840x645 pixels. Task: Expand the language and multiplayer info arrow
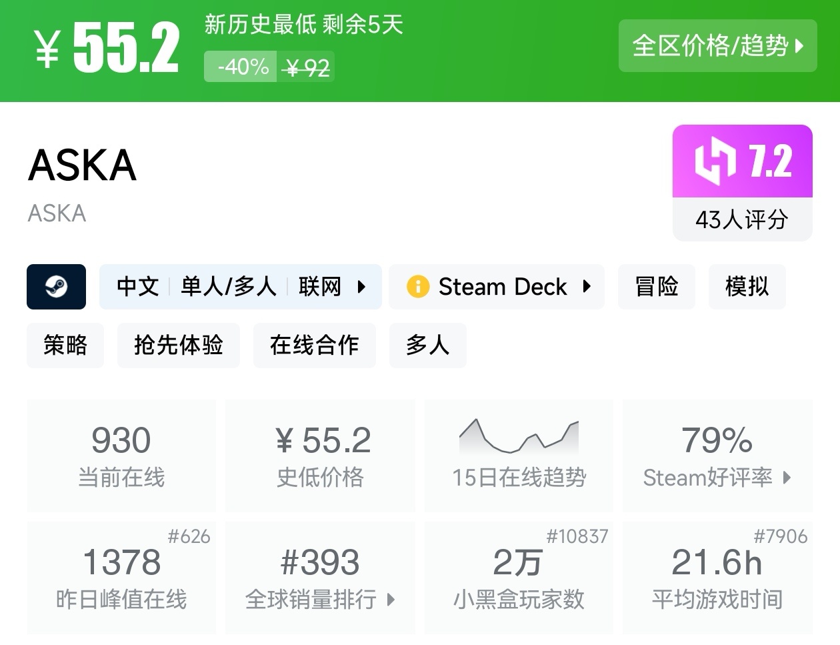[x=361, y=287]
